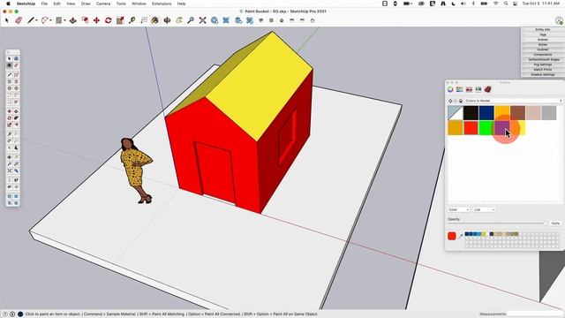Select the Circle tool in left palette
565x318 pixels.
click(10, 88)
